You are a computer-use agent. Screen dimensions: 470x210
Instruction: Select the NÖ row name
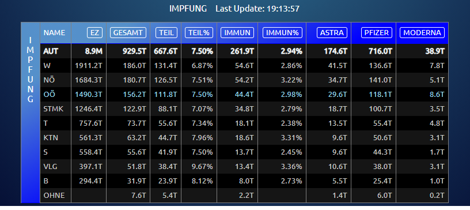coord(49,80)
